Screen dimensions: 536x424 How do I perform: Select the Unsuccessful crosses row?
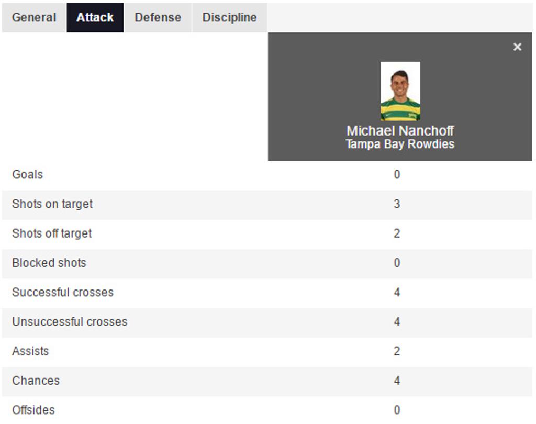point(267,322)
